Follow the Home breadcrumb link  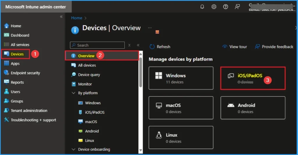[77, 18]
